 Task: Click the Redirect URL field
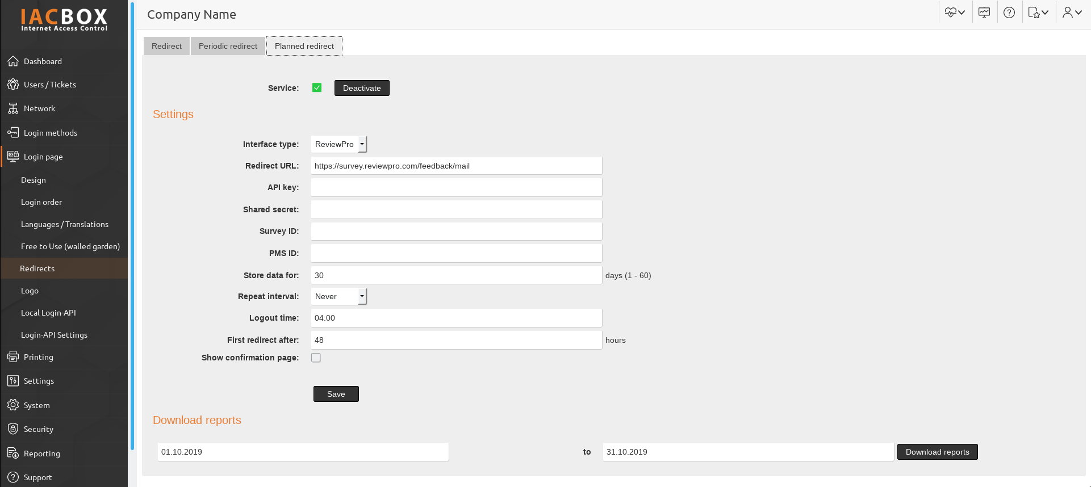(x=457, y=166)
